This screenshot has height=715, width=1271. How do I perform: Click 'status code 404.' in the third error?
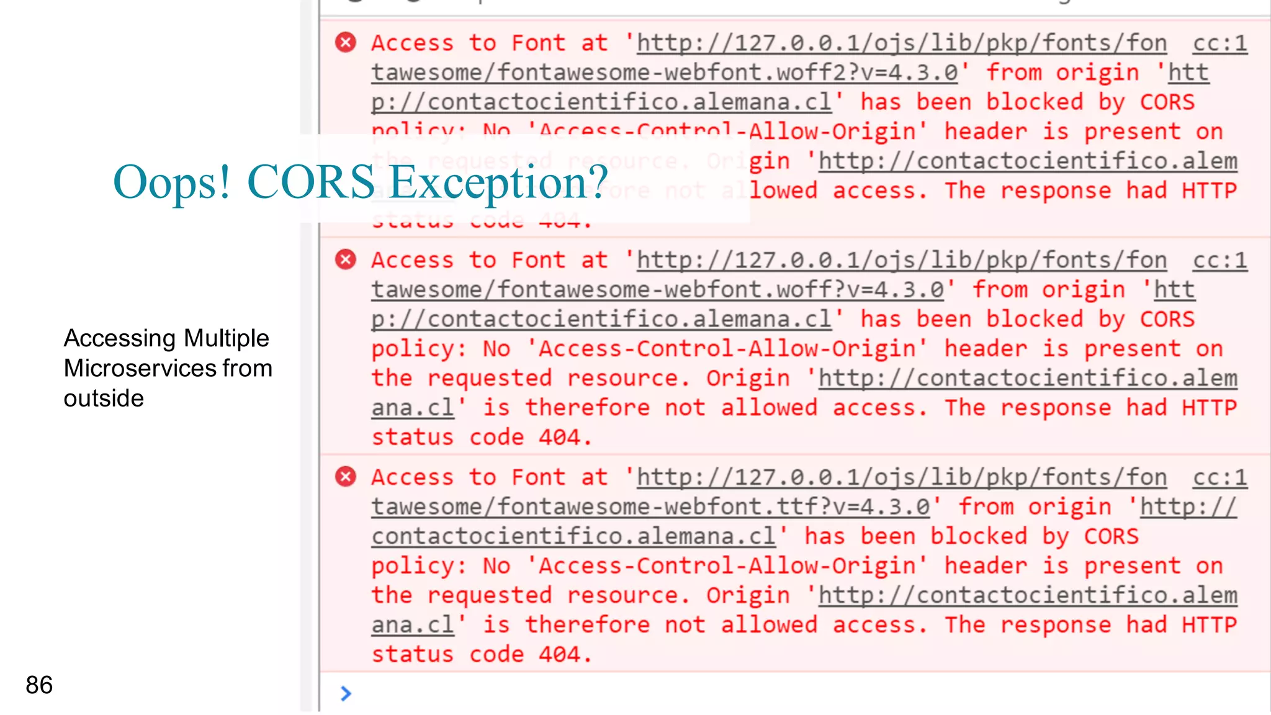tap(482, 655)
